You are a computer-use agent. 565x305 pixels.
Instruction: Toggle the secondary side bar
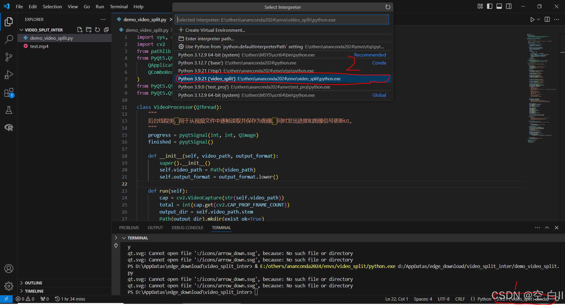point(509,6)
